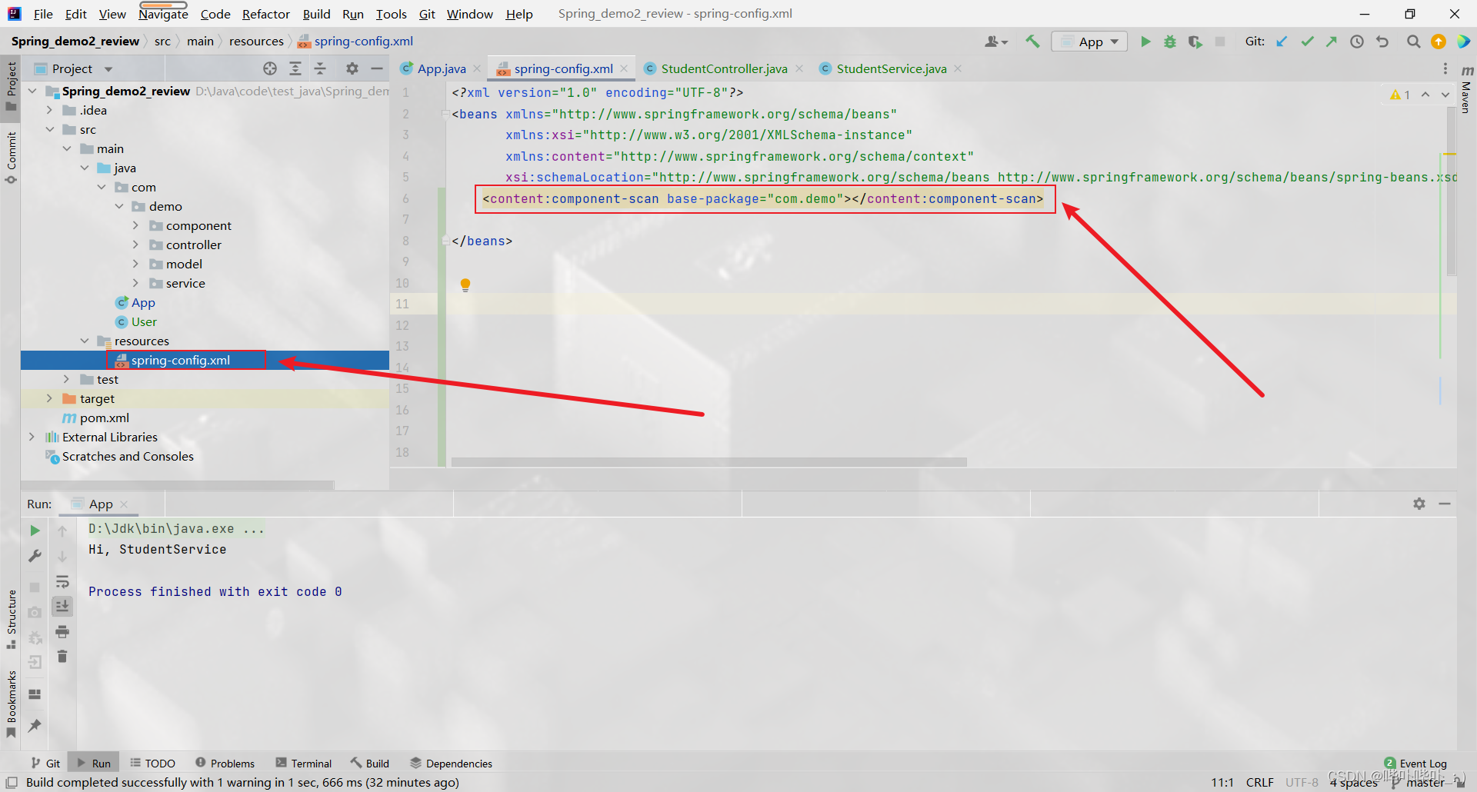Expand the controller package
This screenshot has height=792, width=1477.
tap(135, 245)
